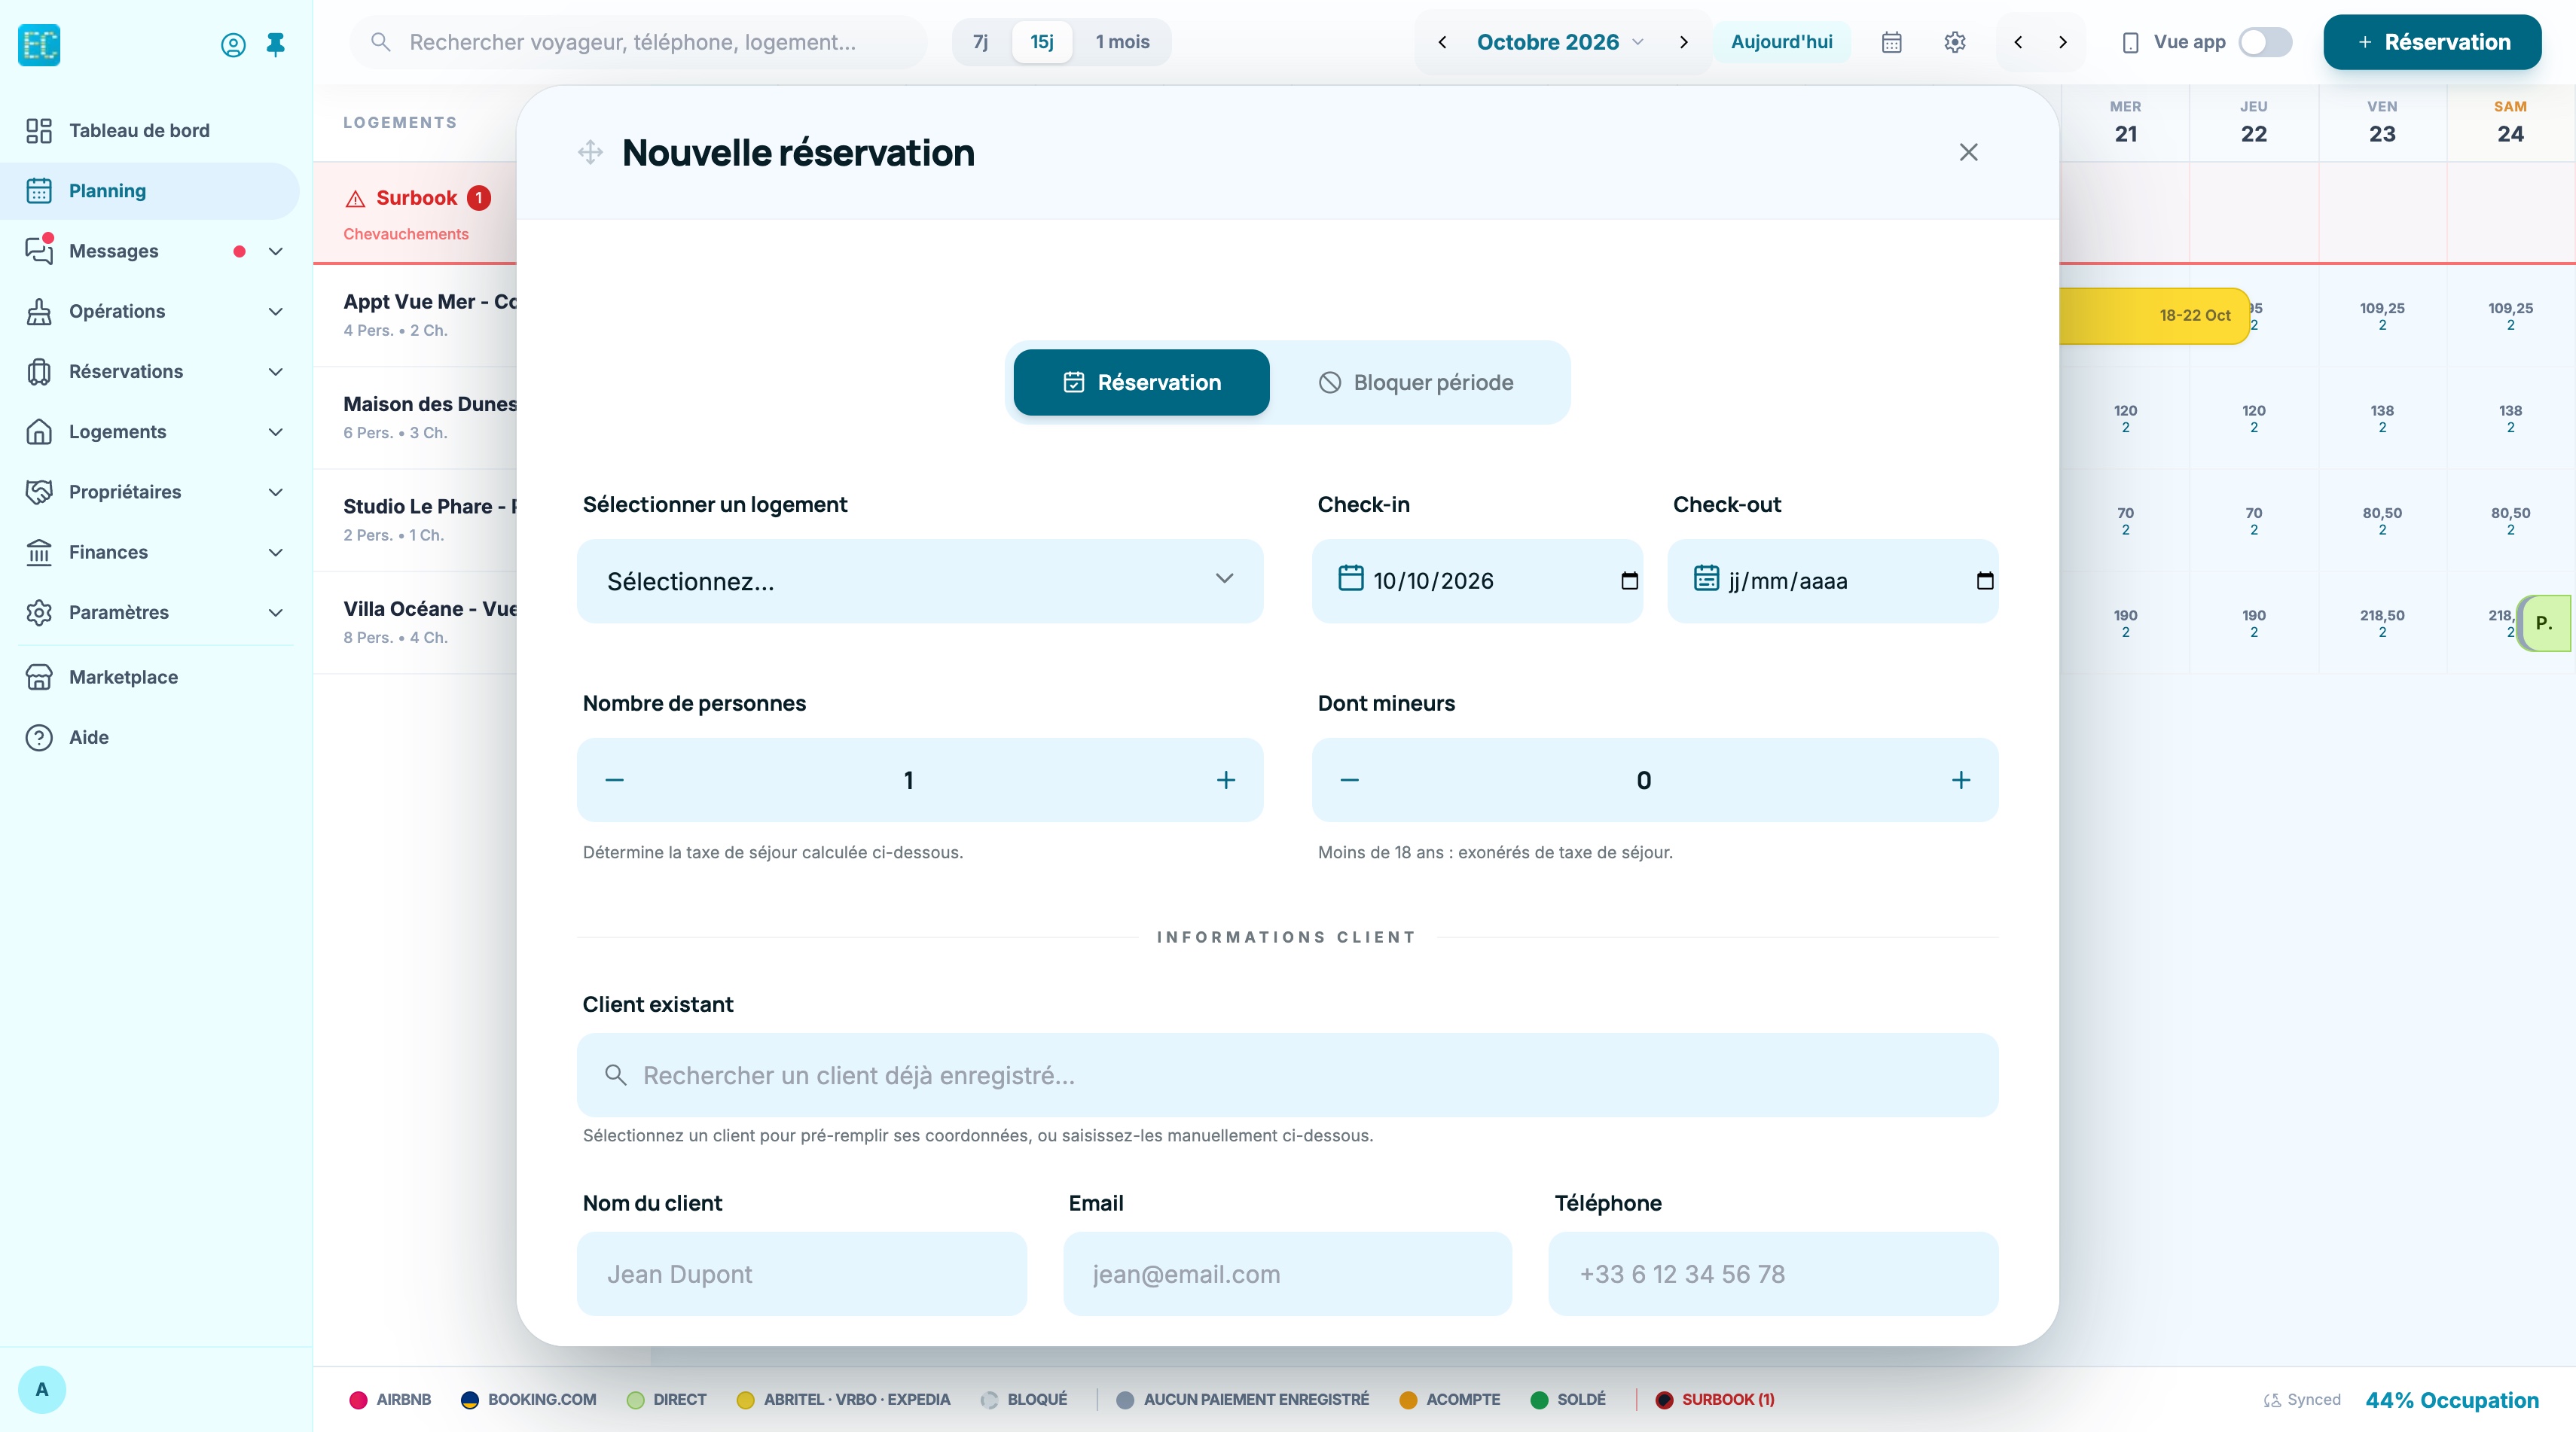This screenshot has width=2576, height=1432.
Task: Open the calendar date picker icon in toolbar
Action: coord(1891,42)
